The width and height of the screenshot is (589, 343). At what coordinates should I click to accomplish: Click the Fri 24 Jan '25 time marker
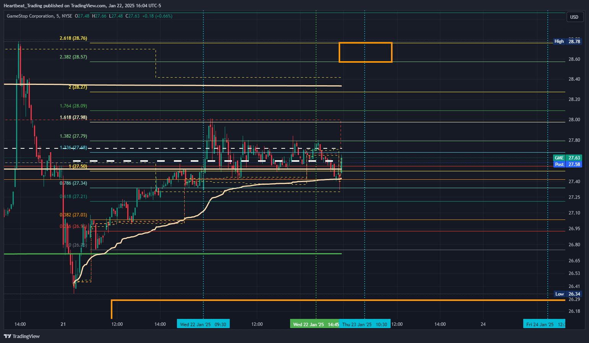coord(545,324)
